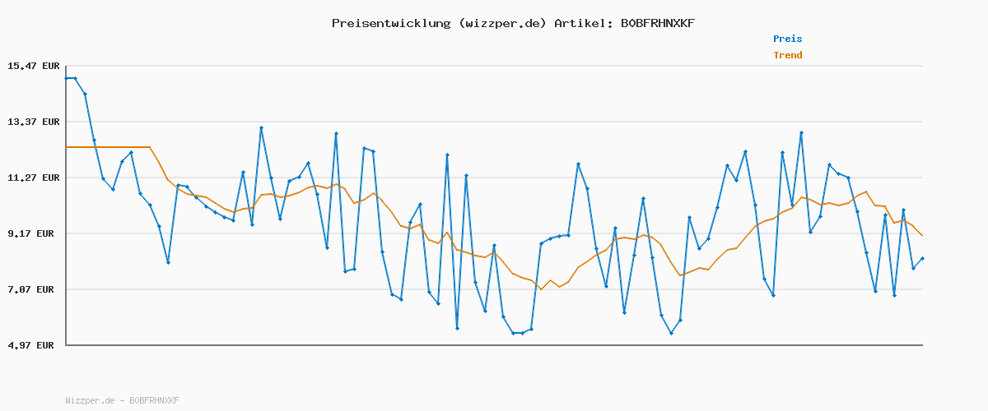The width and height of the screenshot is (988, 411).
Task: Select the 13.37 EUR axis label
Action: click(33, 122)
